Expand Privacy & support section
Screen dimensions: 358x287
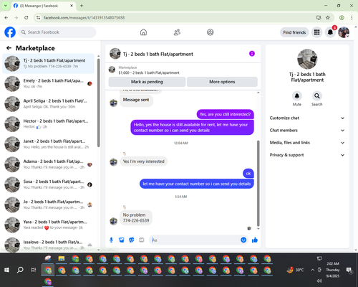[307, 155]
